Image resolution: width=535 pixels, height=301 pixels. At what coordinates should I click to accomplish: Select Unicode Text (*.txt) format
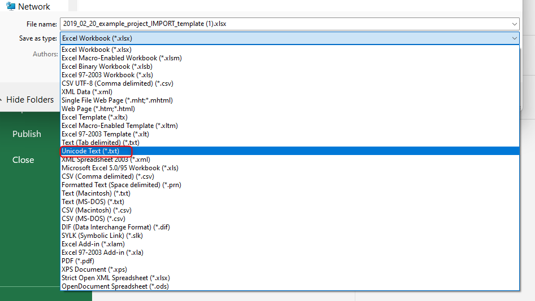coord(90,151)
